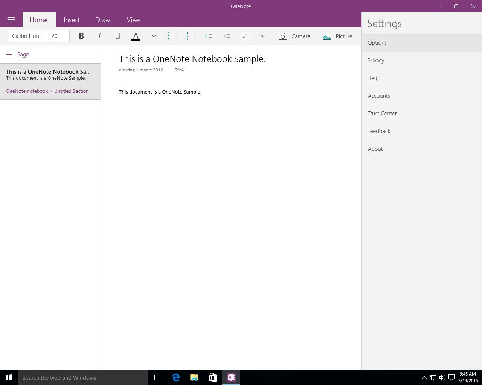This screenshot has width=482, height=385.
Task: Switch to the Insert tab
Action: coord(72,20)
